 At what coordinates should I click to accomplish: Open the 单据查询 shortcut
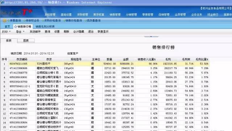[x=15, y=20]
